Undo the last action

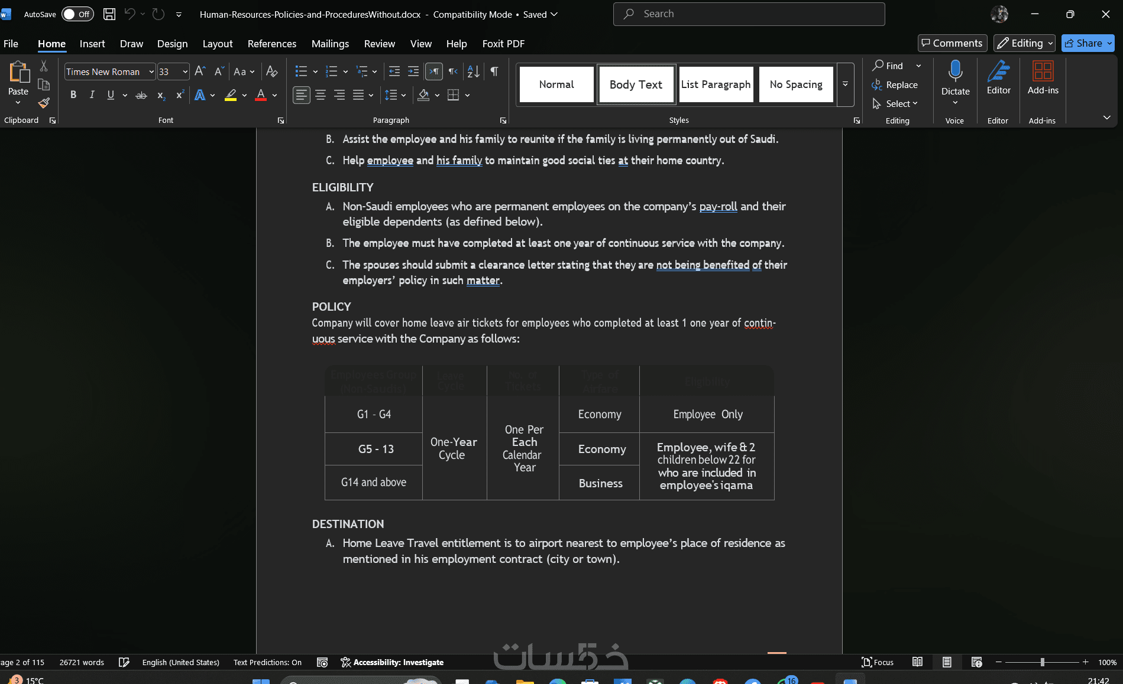pos(130,14)
